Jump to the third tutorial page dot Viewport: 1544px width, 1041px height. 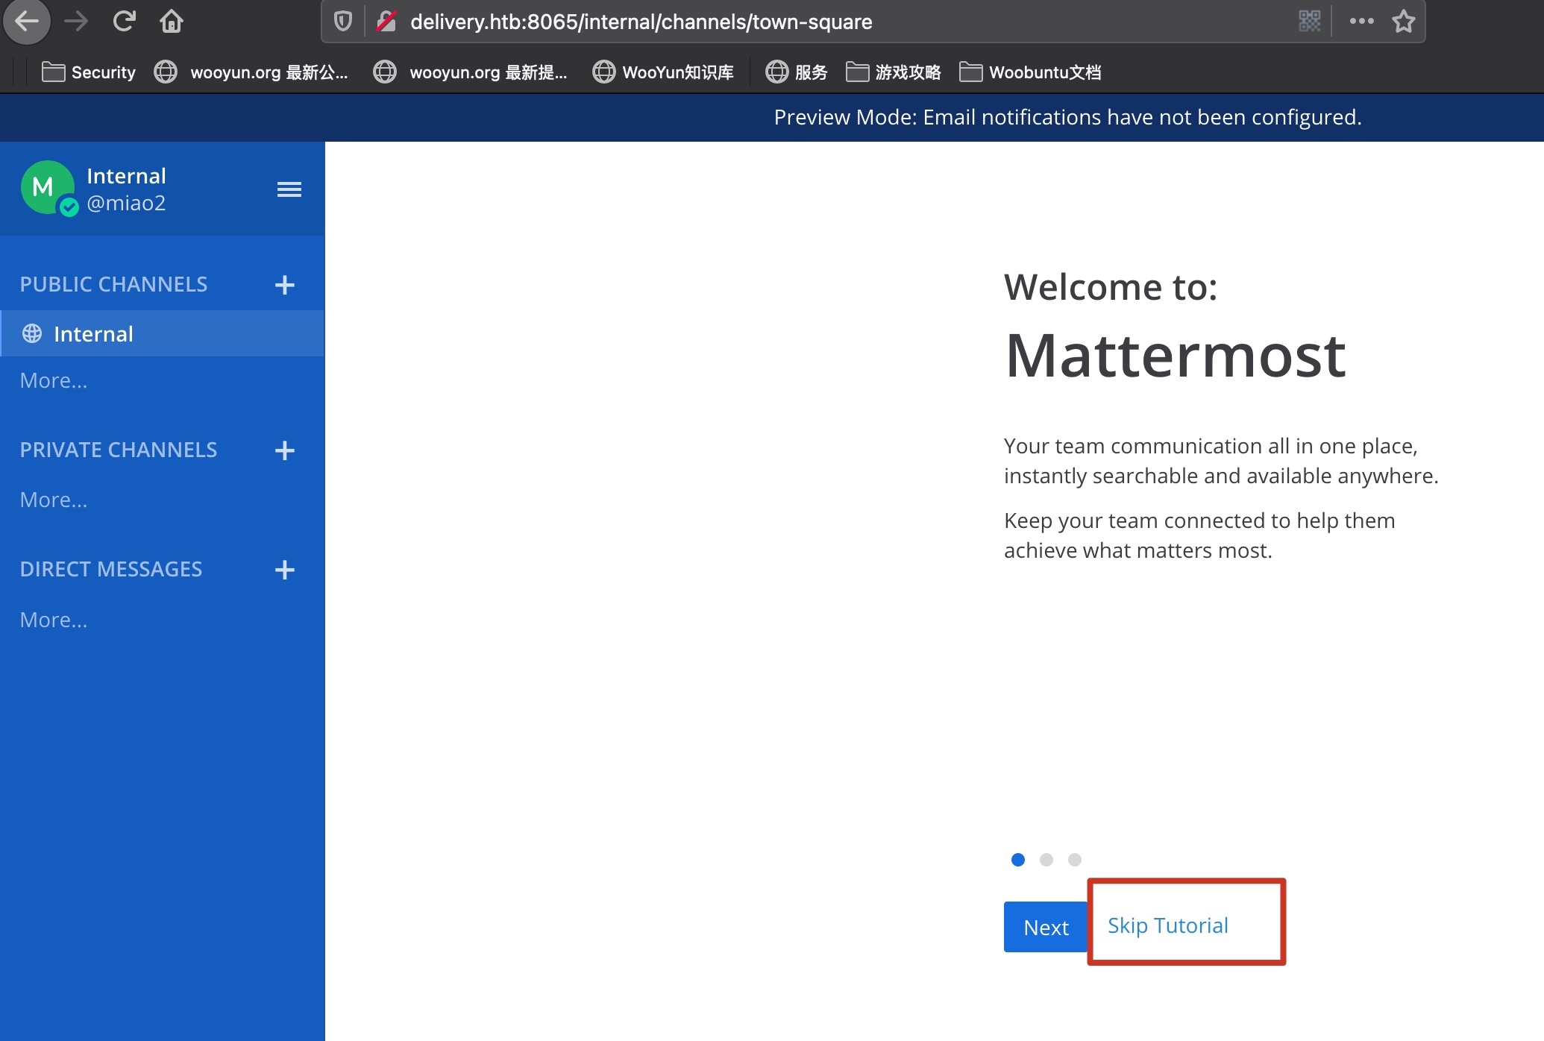[1074, 860]
